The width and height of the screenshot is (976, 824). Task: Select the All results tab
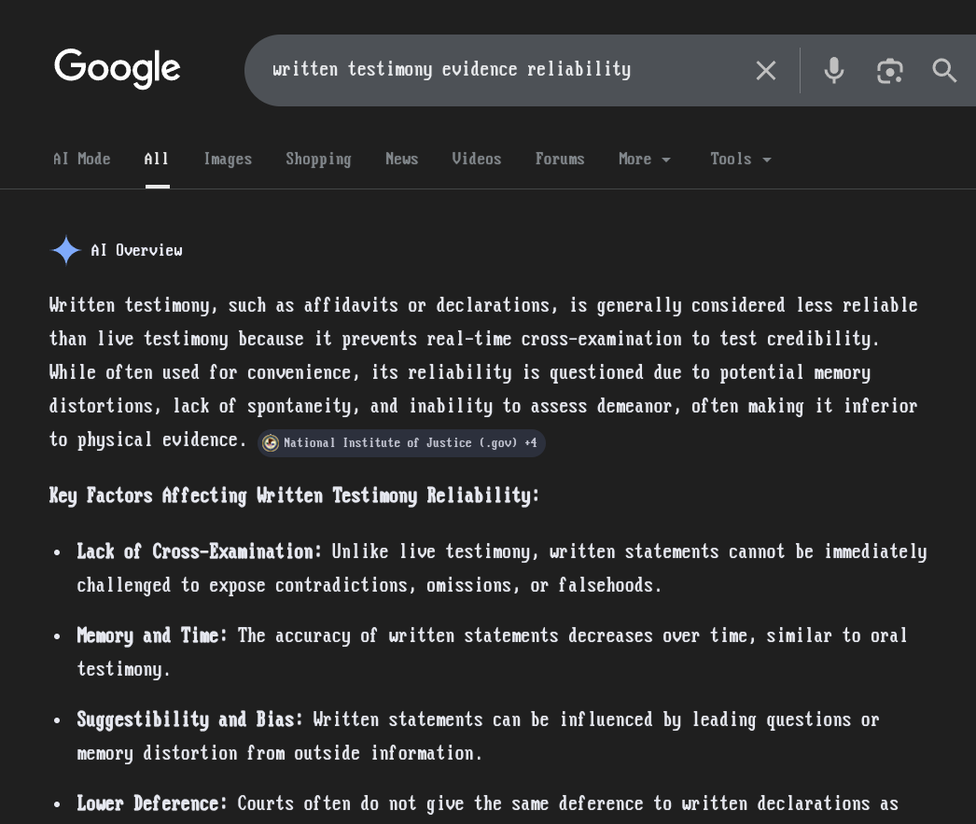point(156,160)
